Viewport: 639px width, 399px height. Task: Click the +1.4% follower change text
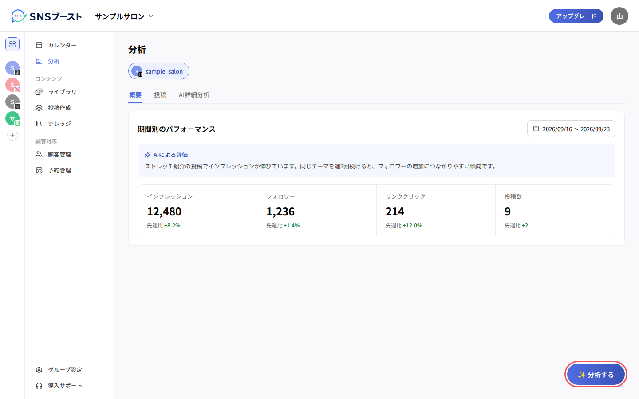point(292,226)
